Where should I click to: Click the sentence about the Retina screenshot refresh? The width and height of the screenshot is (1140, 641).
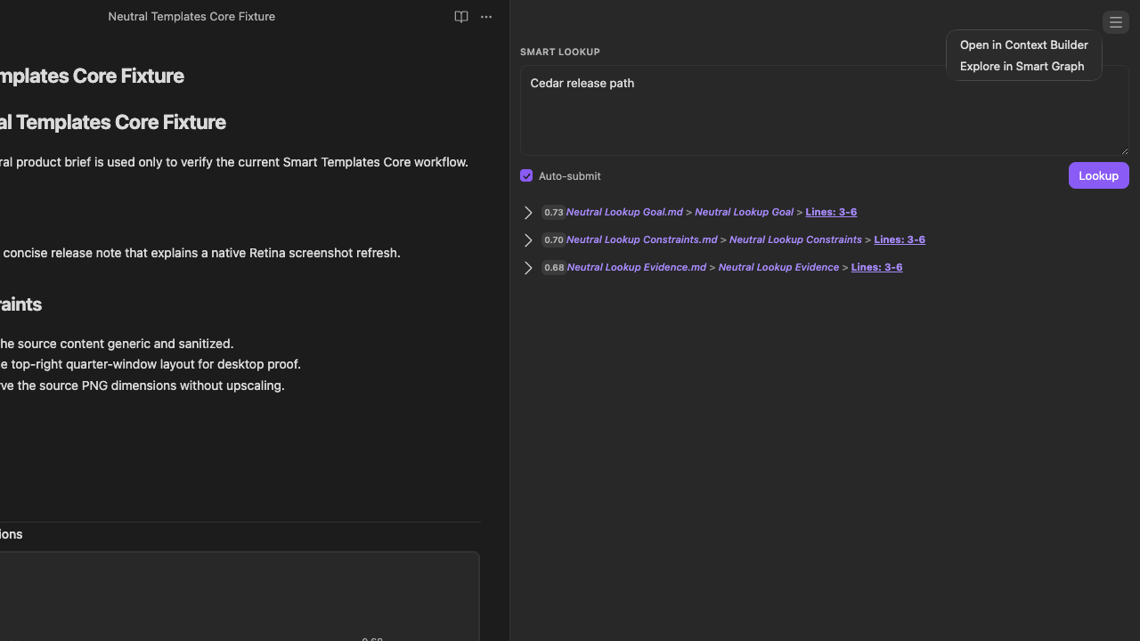(x=200, y=253)
